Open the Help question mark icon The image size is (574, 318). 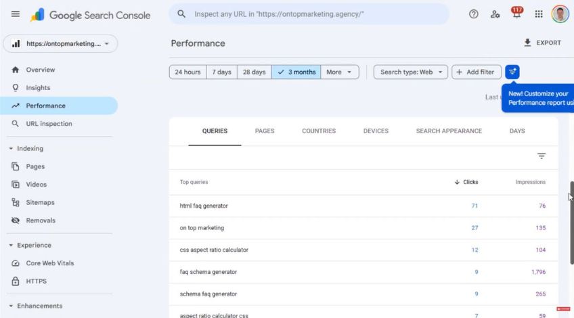(x=473, y=14)
